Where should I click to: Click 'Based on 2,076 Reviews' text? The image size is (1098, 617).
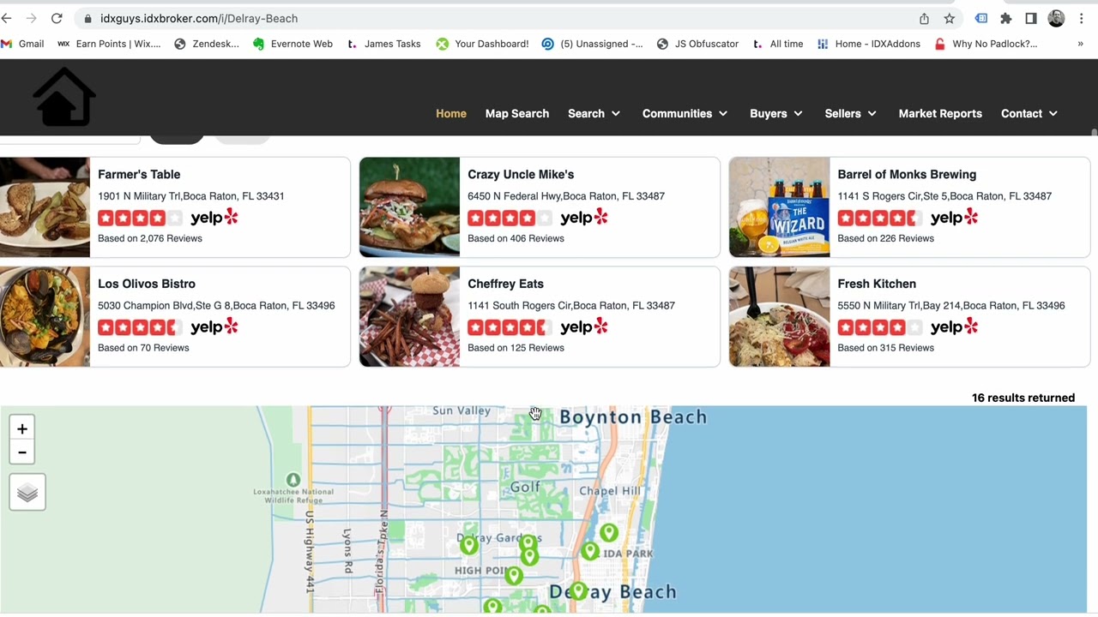tap(150, 238)
